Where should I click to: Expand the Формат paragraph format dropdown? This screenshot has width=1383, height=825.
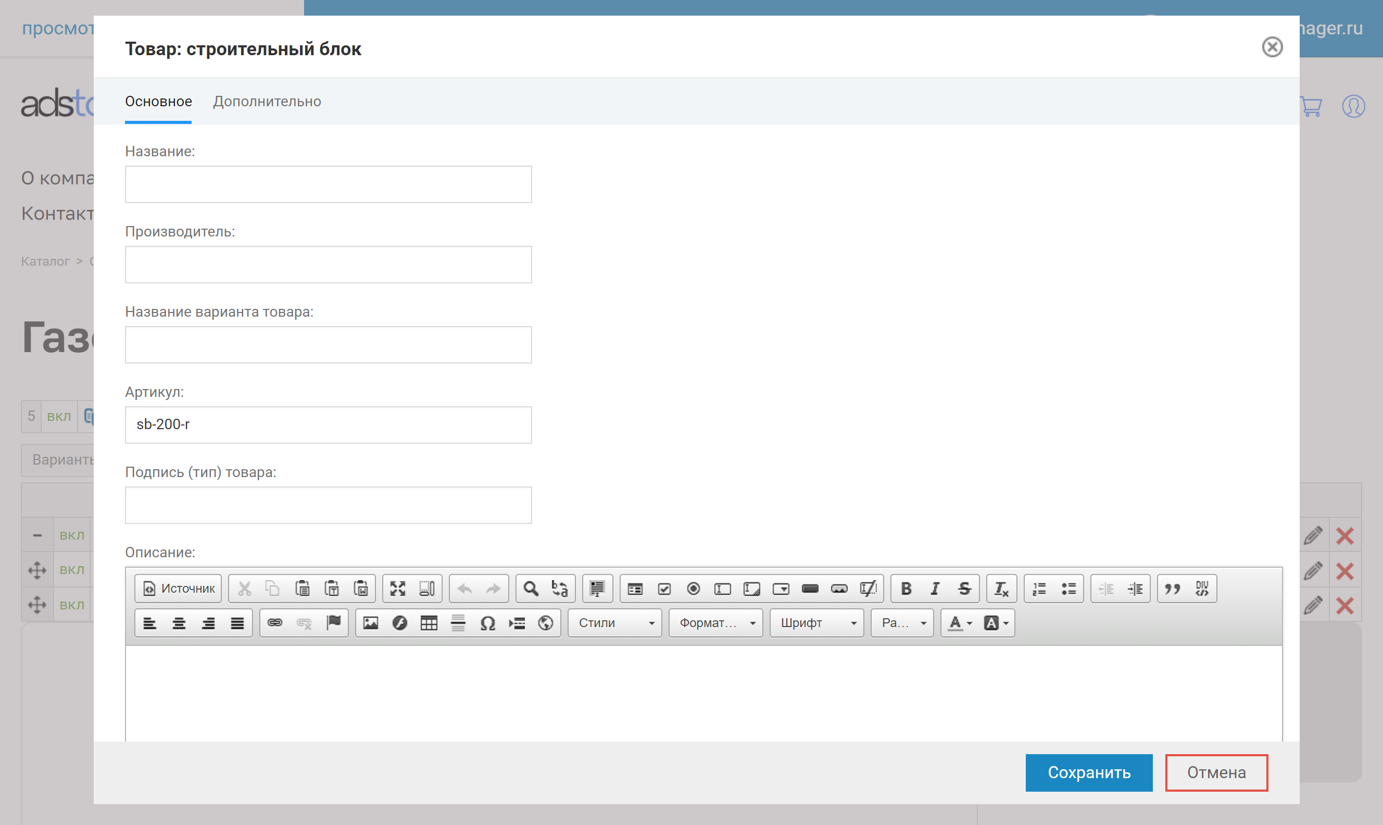click(x=715, y=623)
